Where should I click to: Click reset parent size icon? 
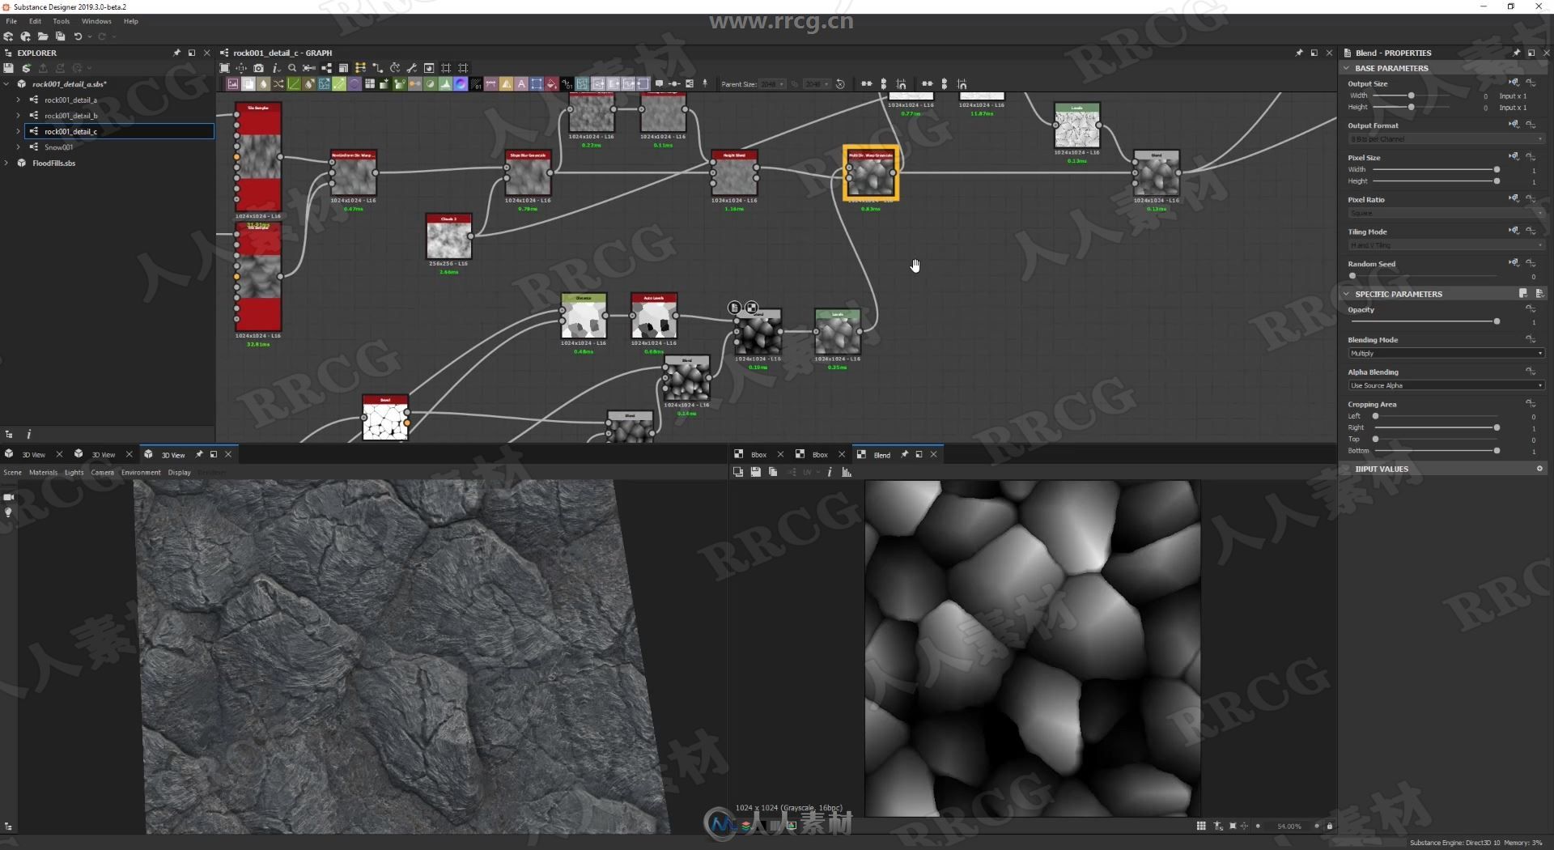(840, 84)
